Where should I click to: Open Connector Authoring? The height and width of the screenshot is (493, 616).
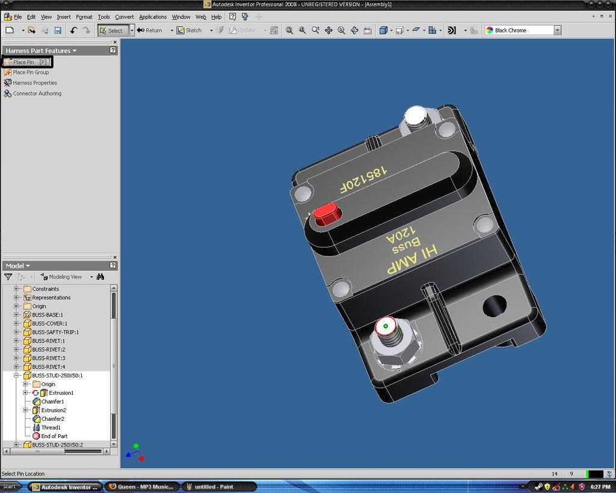(x=32, y=93)
